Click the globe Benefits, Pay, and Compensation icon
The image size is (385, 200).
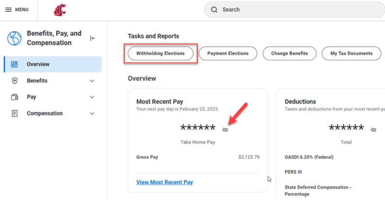coord(14,38)
